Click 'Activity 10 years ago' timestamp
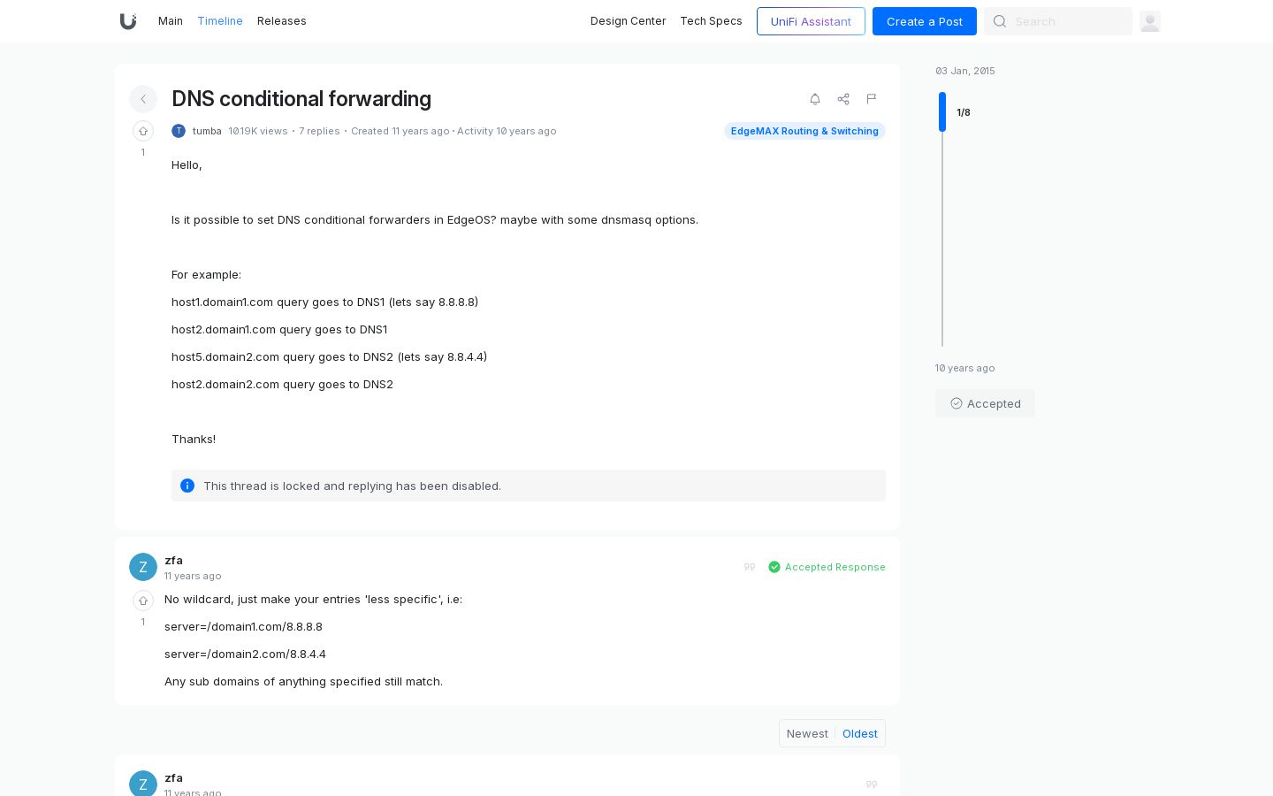The image size is (1273, 796). 507,131
